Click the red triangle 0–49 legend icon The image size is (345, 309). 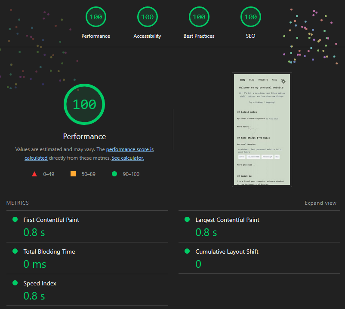click(x=34, y=173)
